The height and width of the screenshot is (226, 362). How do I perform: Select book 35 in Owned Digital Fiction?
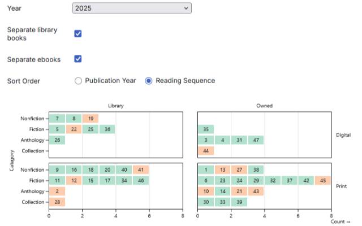[x=206, y=129]
